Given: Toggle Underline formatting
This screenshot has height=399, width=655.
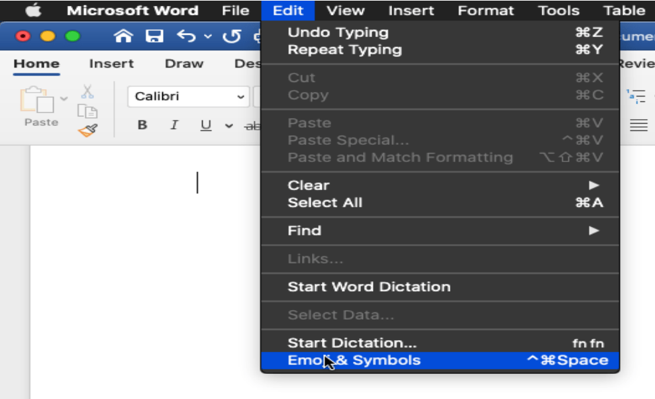Looking at the screenshot, I should tap(205, 125).
